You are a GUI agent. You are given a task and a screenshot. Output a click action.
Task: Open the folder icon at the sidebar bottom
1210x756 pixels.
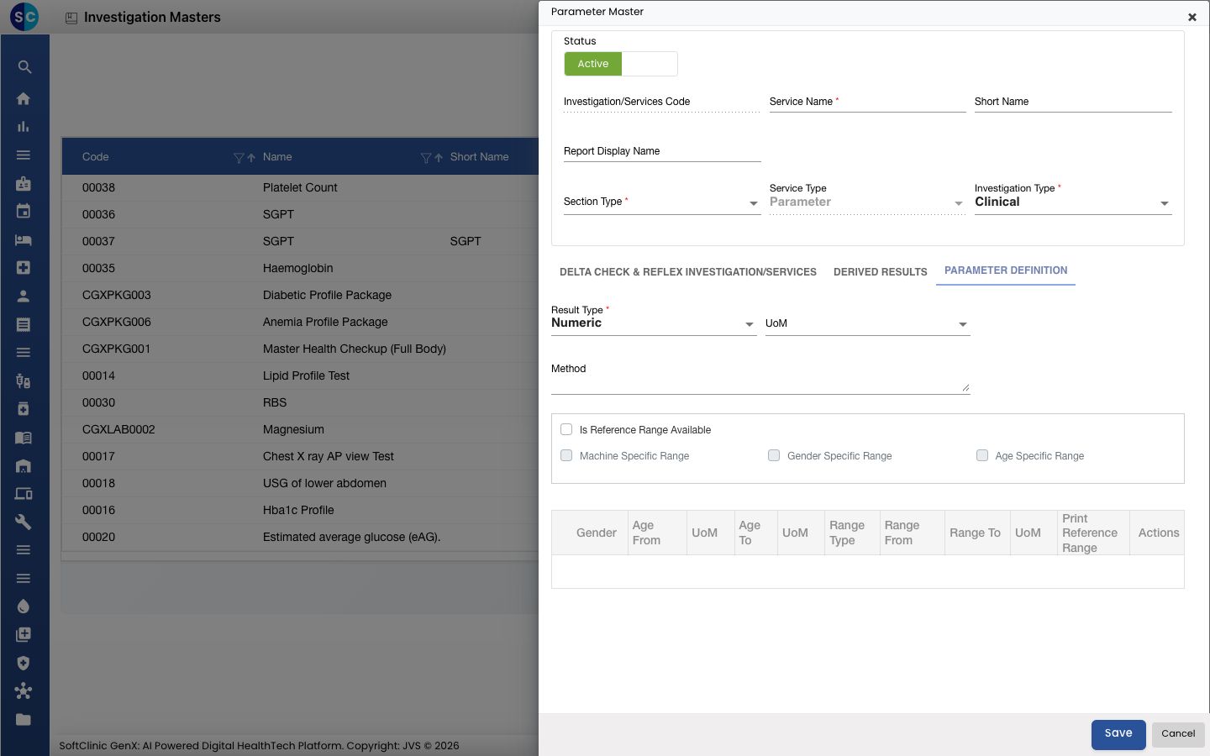point(24,720)
